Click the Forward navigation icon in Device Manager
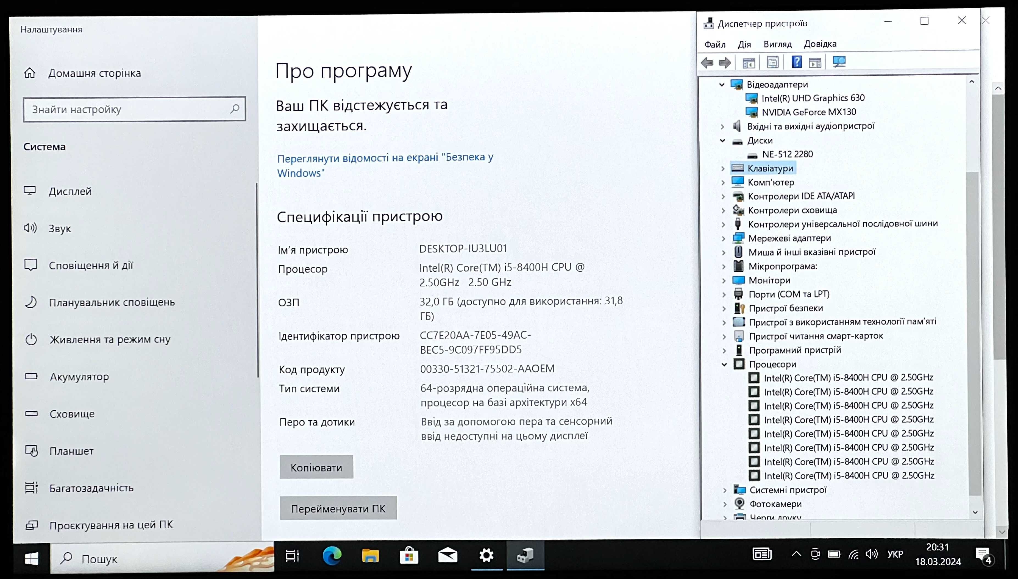This screenshot has height=579, width=1018. coord(725,62)
